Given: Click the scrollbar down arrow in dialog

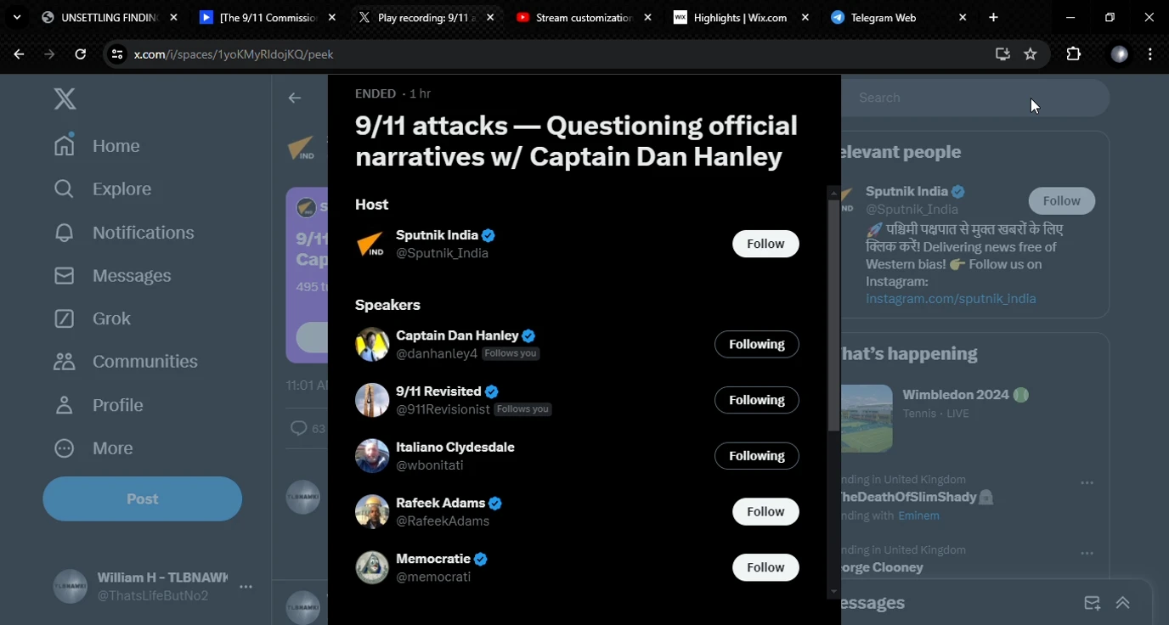Looking at the screenshot, I should [x=833, y=591].
